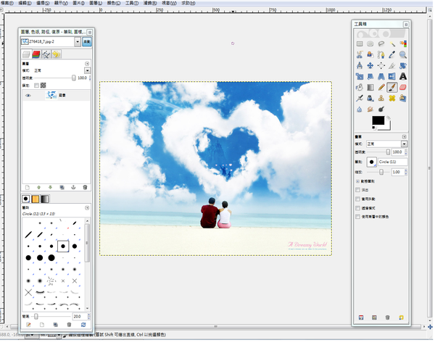Click the refresh brushes button
Screen dimensions: 435x348
pos(83,324)
